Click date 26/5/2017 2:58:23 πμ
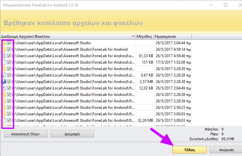The height and width of the screenshot is (156, 242). click(x=173, y=108)
